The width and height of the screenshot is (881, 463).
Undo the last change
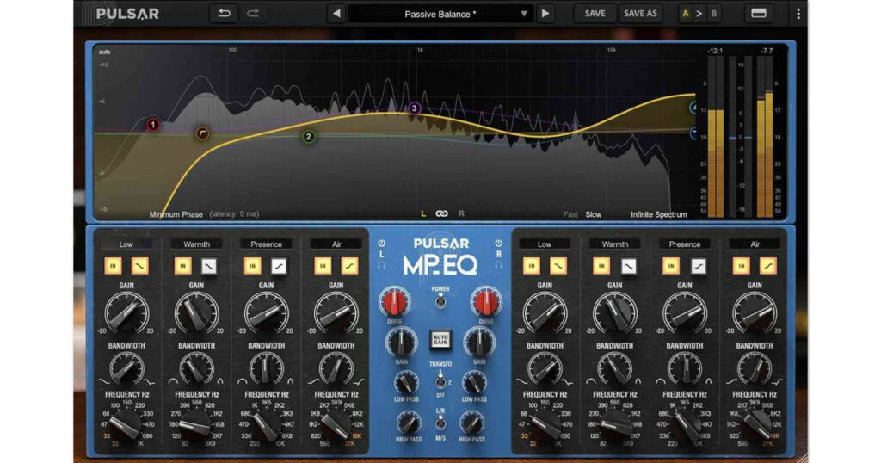click(x=223, y=14)
